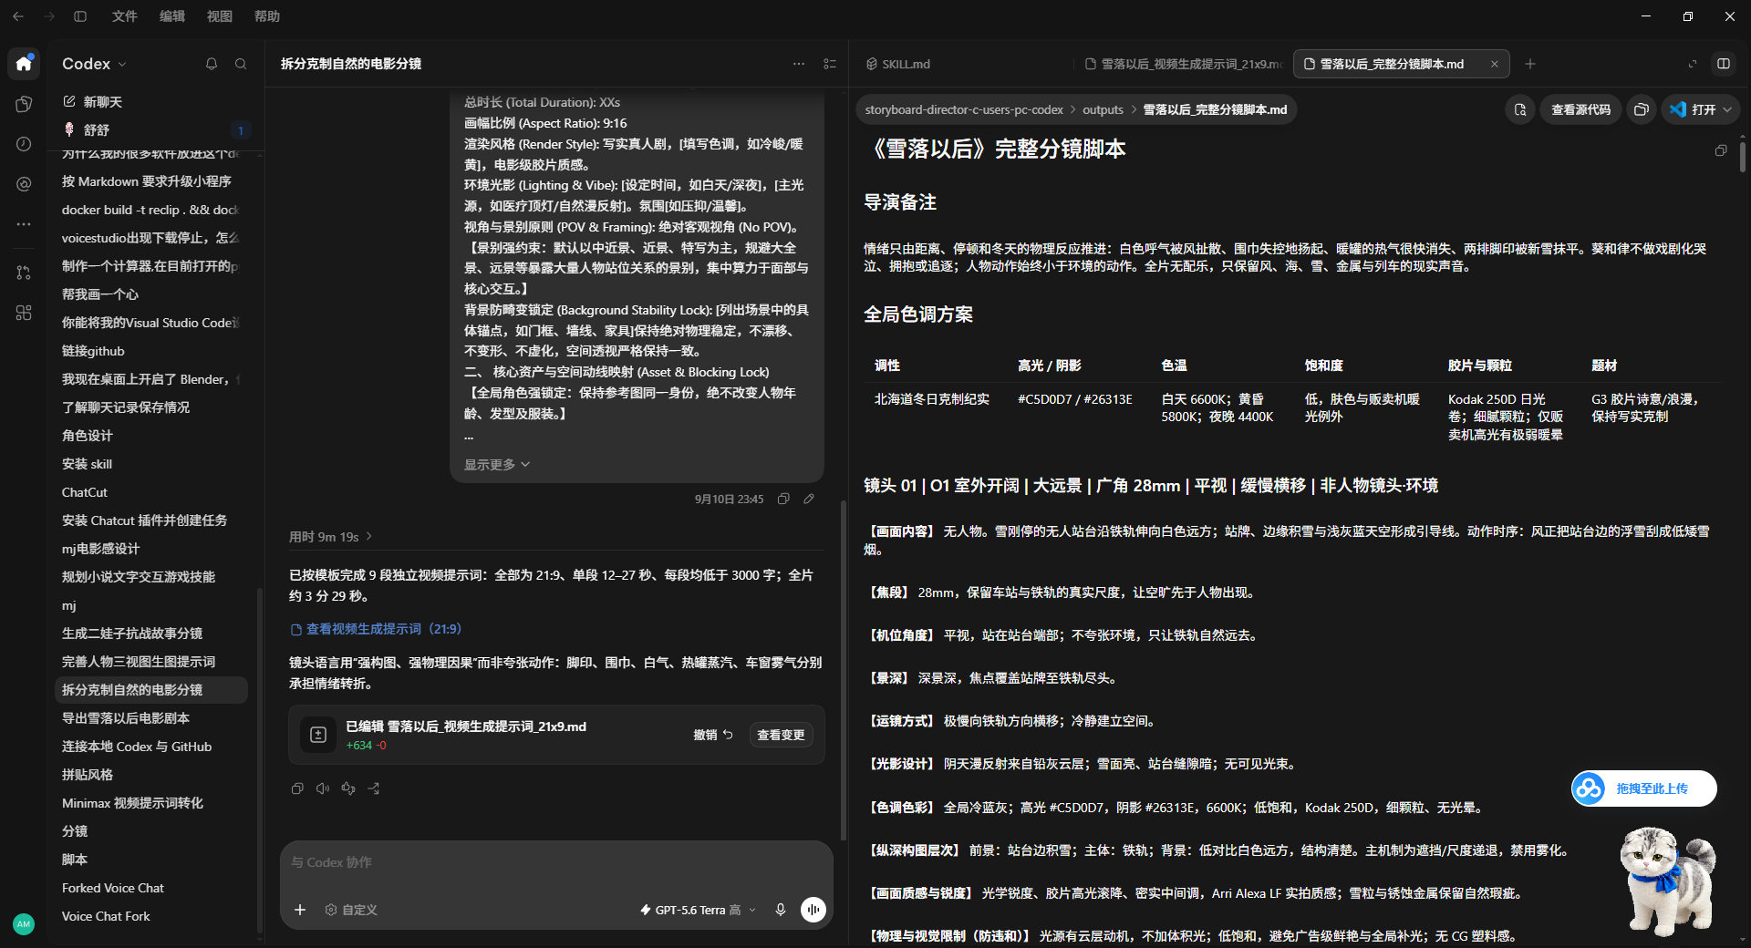Click the notifications bell icon
The image size is (1751, 948).
(212, 64)
